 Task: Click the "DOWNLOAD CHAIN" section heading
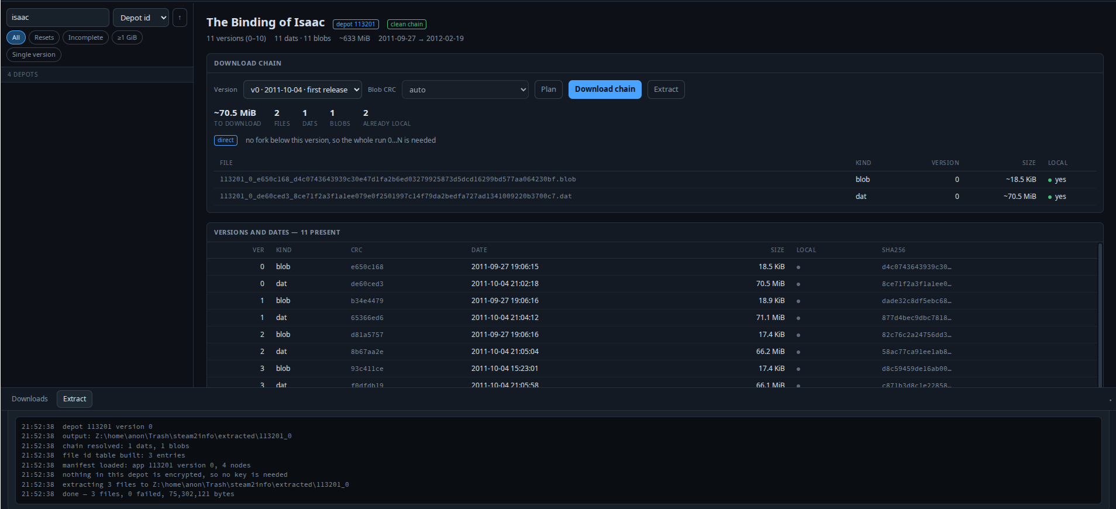click(247, 63)
